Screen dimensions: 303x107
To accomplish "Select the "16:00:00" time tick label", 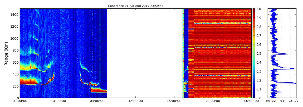I will click(x=174, y=101).
